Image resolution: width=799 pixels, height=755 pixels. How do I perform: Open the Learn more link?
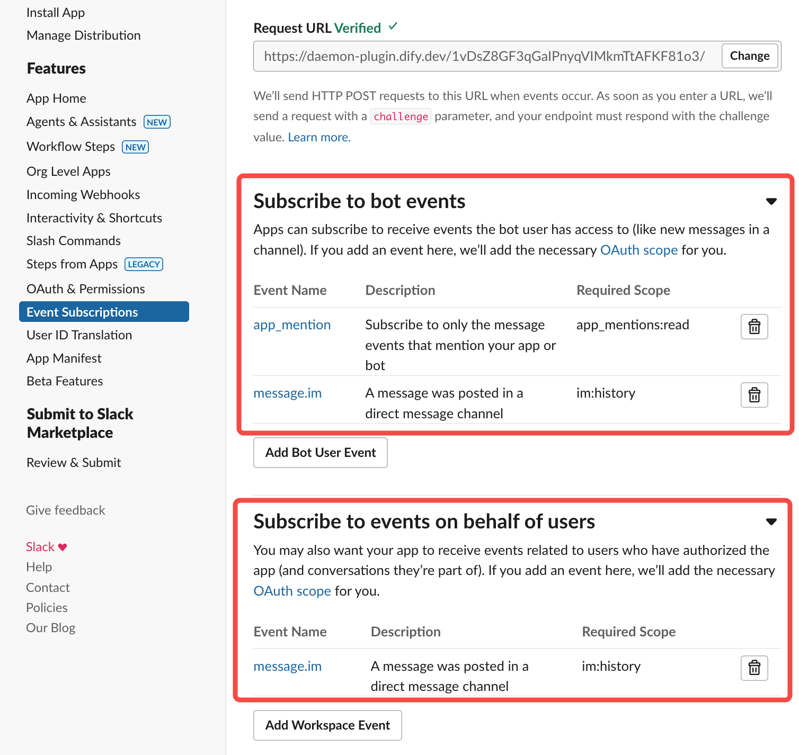coord(319,137)
